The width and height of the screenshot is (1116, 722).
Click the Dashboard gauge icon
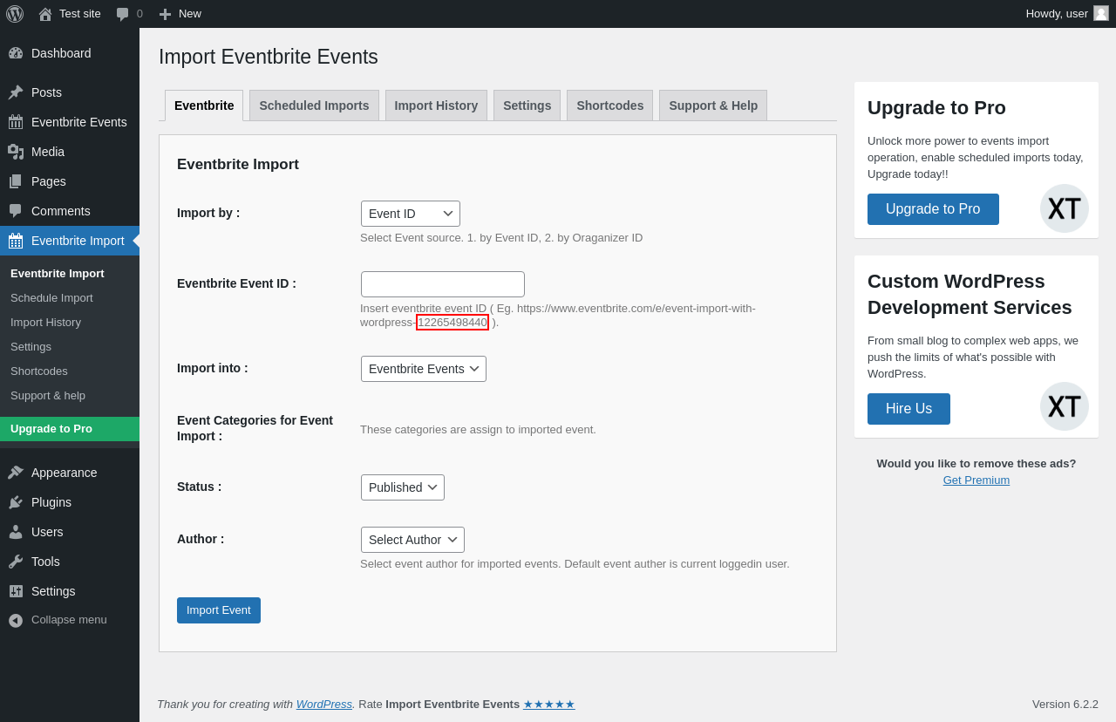(x=16, y=53)
